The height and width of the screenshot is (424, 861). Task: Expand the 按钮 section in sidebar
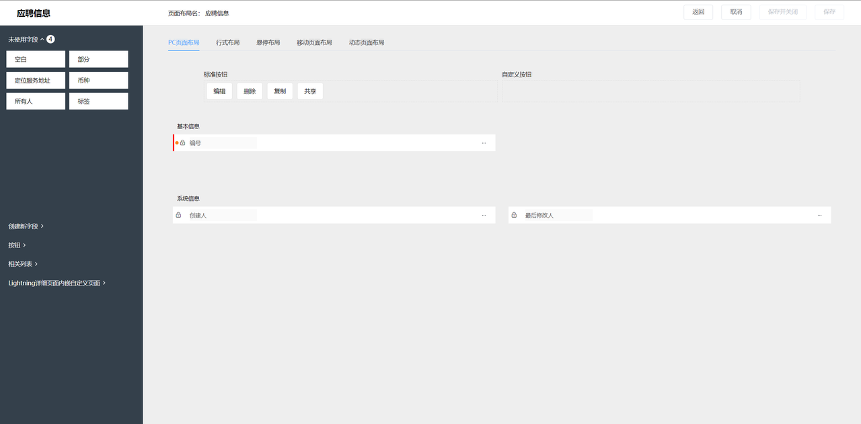coord(17,245)
